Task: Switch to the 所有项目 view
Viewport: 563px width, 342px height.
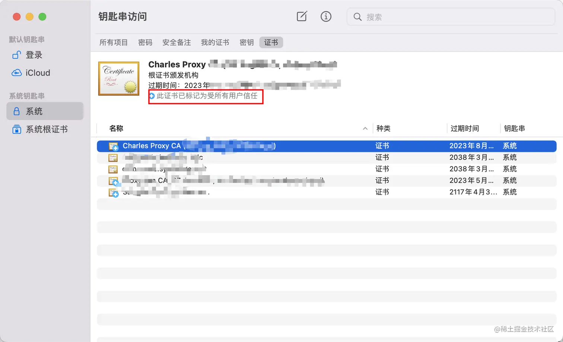Action: pos(114,42)
